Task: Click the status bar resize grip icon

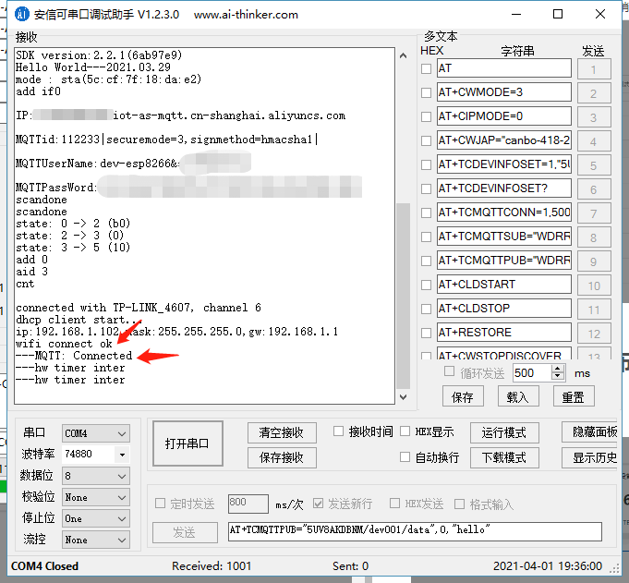Action: [614, 568]
